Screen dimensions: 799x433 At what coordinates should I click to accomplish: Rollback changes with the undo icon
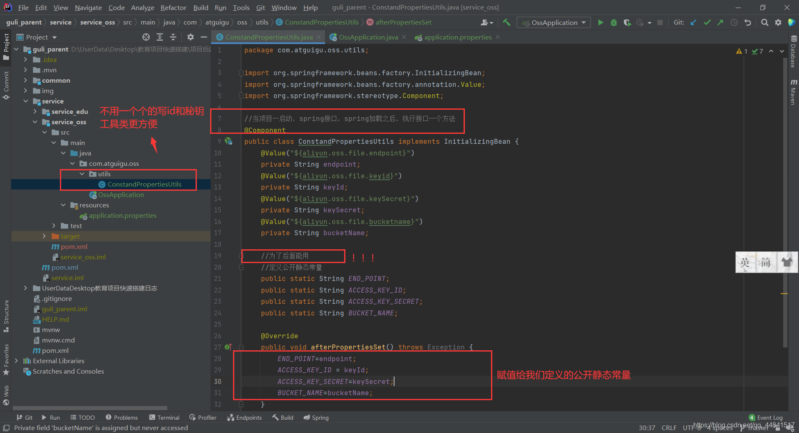[x=748, y=22]
